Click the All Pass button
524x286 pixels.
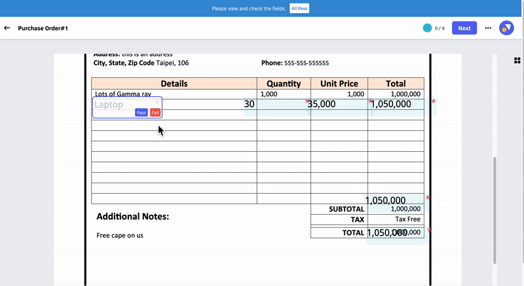click(299, 9)
